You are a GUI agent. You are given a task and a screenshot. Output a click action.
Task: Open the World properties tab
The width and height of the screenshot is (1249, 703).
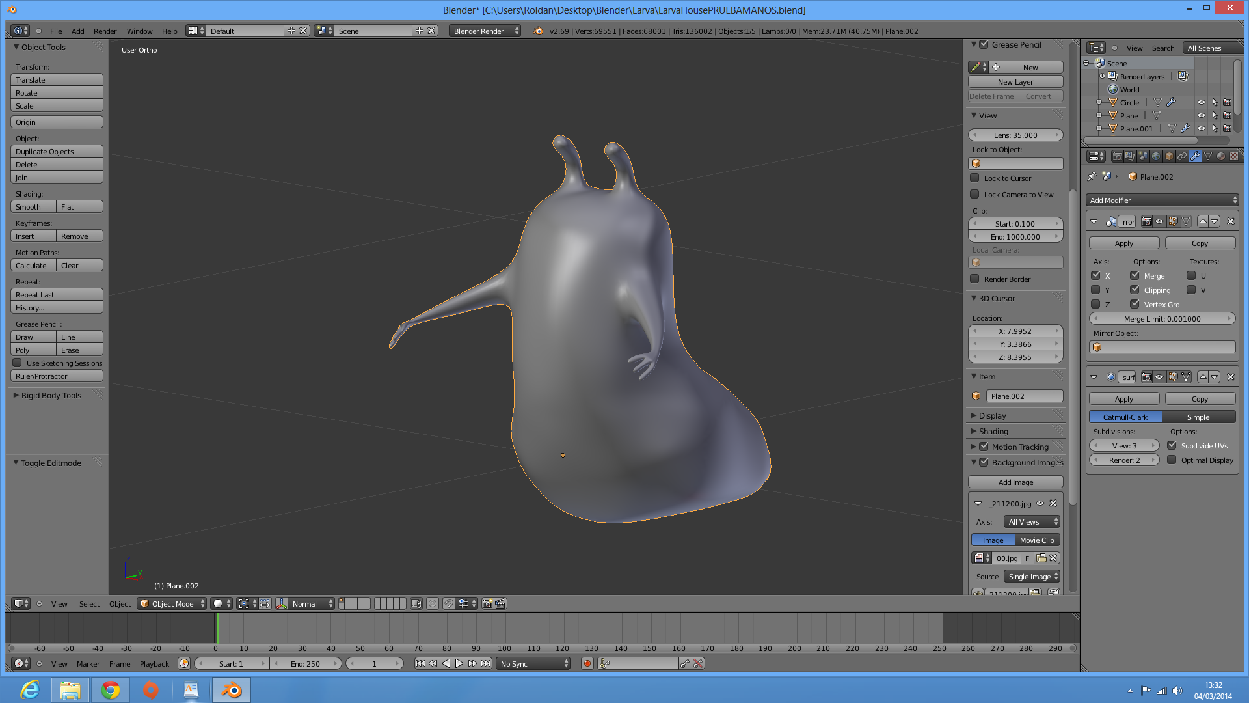(1156, 156)
